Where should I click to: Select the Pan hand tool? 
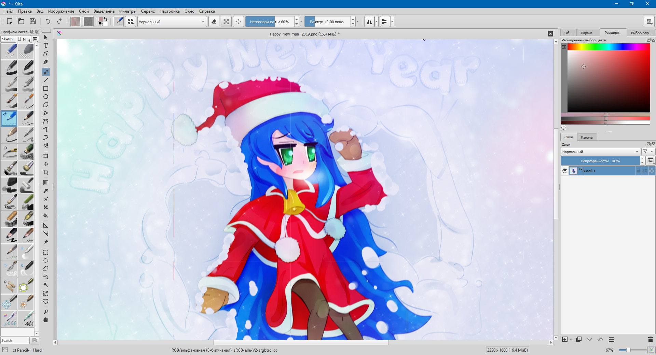[x=46, y=320]
